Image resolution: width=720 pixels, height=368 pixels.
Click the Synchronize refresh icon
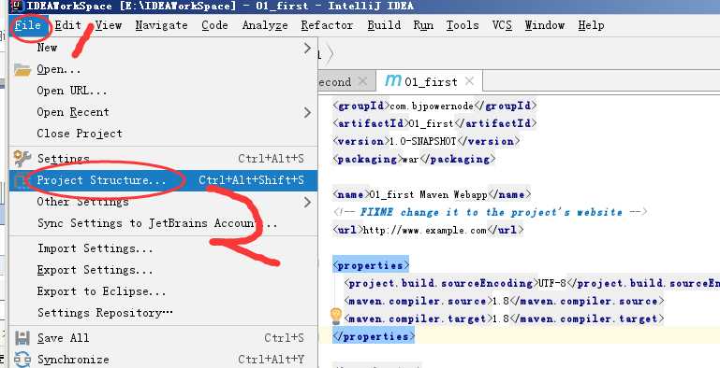(22, 360)
